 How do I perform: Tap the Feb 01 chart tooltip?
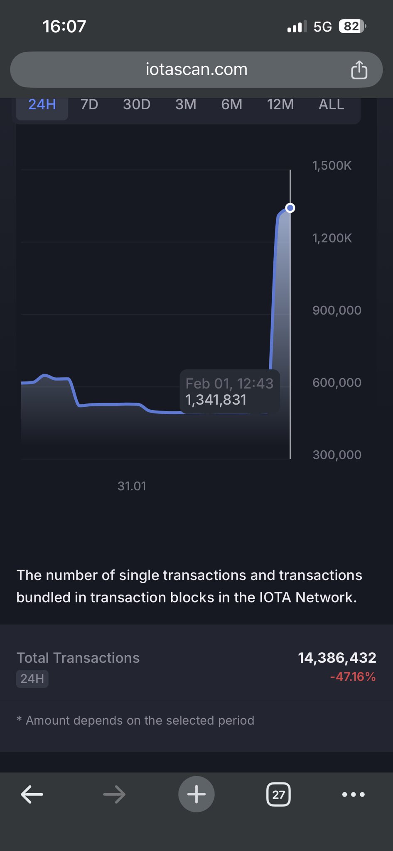[229, 392]
